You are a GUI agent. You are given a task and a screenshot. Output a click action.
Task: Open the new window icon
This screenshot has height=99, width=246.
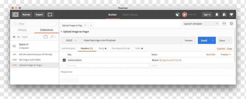(50, 15)
